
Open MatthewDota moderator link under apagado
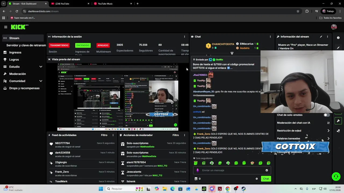point(148,147)
